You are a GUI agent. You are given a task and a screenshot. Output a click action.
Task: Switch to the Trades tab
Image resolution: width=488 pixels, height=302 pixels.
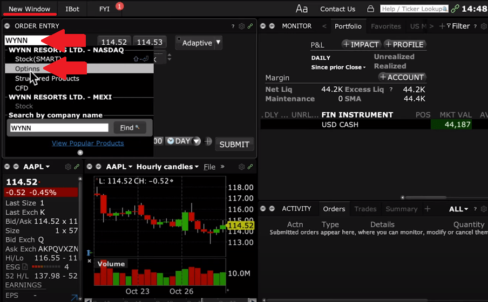tap(365, 209)
